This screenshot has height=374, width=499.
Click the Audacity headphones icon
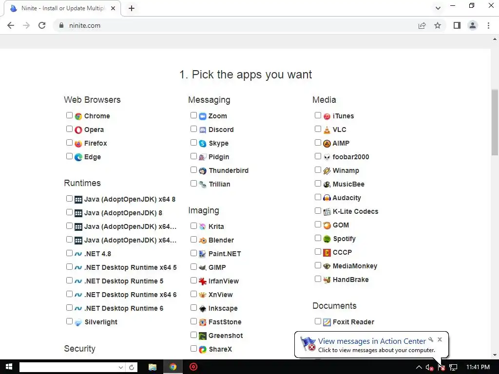click(327, 198)
